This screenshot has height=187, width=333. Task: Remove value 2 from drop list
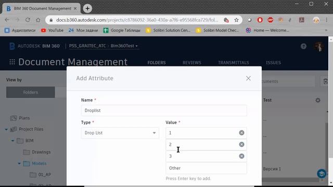click(x=241, y=144)
